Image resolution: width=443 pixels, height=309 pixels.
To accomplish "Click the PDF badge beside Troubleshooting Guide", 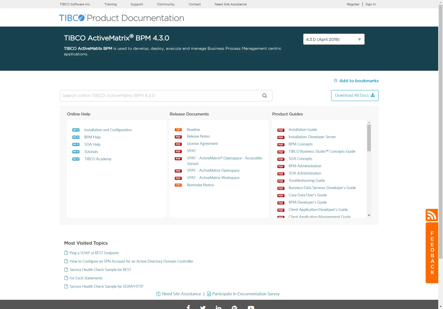I will click(x=281, y=181).
